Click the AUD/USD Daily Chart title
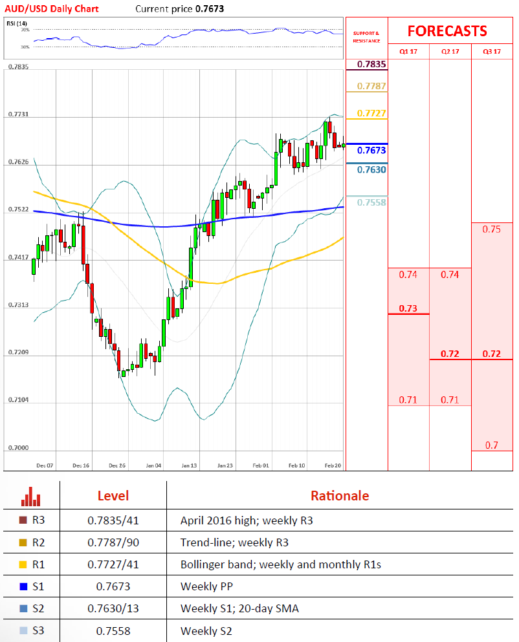519x642 pixels. [52, 8]
